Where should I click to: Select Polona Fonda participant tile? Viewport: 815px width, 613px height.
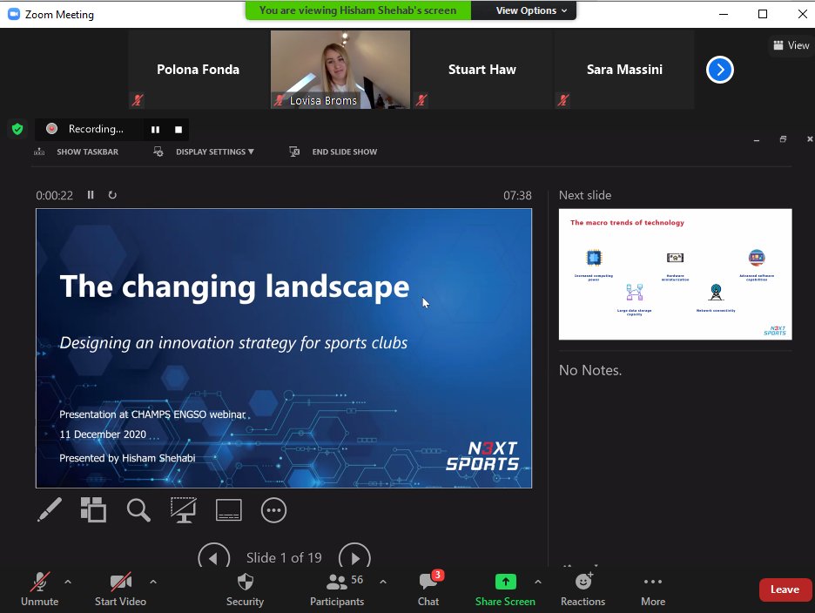[198, 70]
